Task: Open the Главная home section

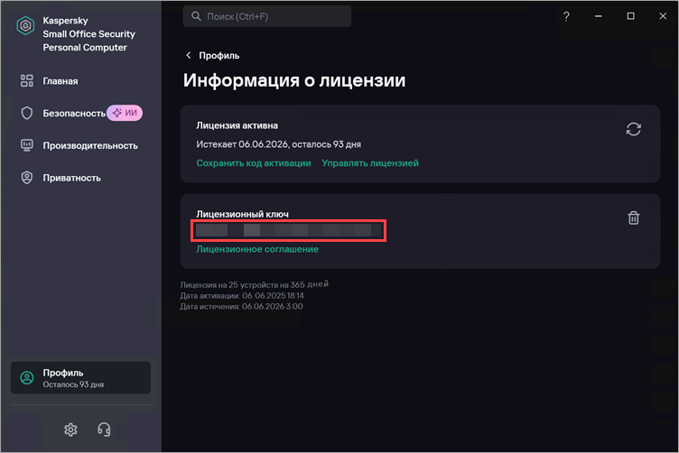Action: [60, 81]
